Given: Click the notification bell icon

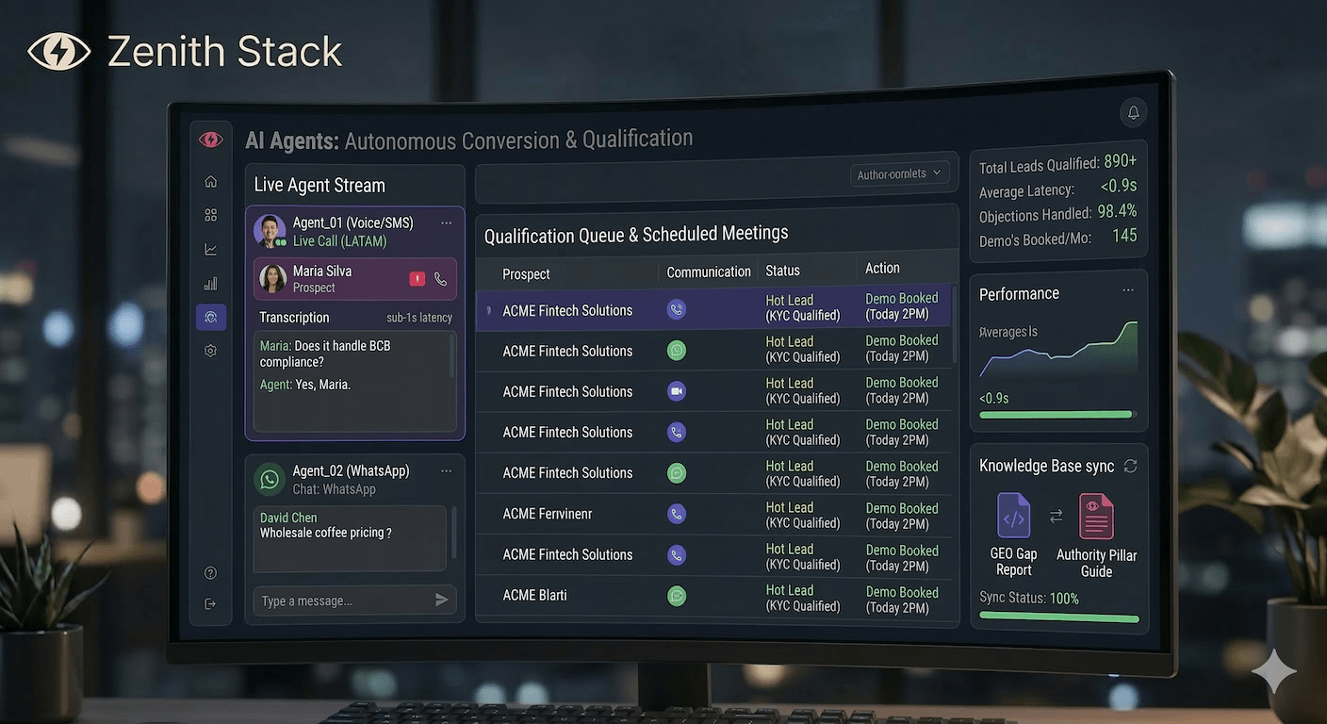Looking at the screenshot, I should (x=1133, y=112).
